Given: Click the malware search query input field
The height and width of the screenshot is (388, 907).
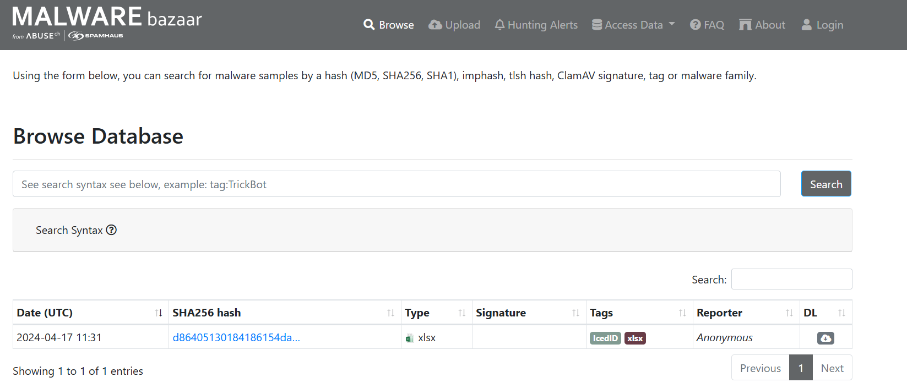Looking at the screenshot, I should pyautogui.click(x=397, y=184).
